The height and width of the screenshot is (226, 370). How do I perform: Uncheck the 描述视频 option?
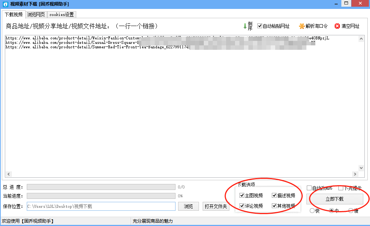coord(274,196)
